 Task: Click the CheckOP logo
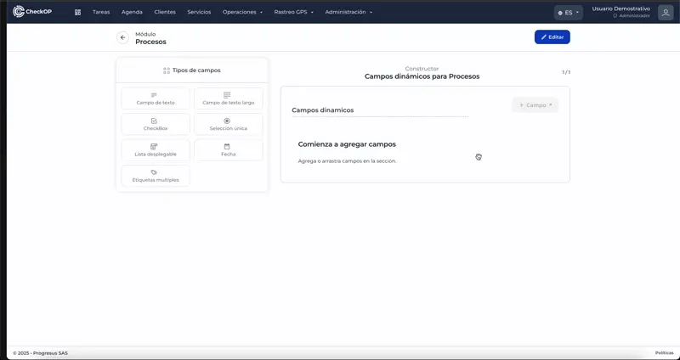[32, 12]
